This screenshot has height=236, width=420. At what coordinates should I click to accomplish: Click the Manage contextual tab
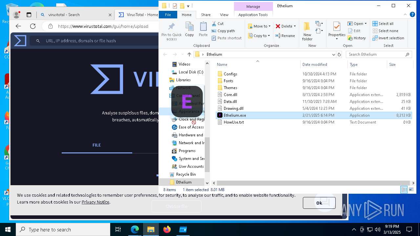(253, 6)
